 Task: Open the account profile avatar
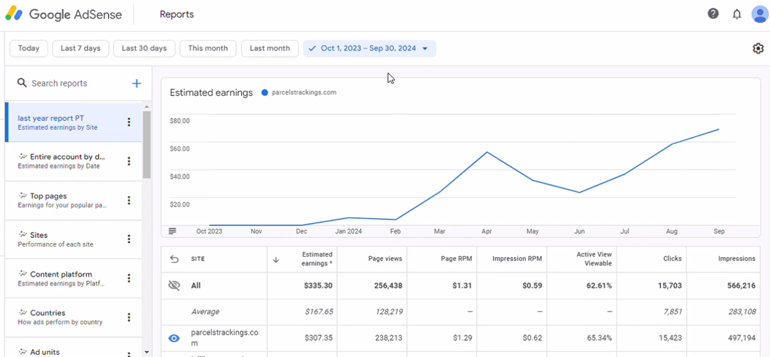coord(760,14)
